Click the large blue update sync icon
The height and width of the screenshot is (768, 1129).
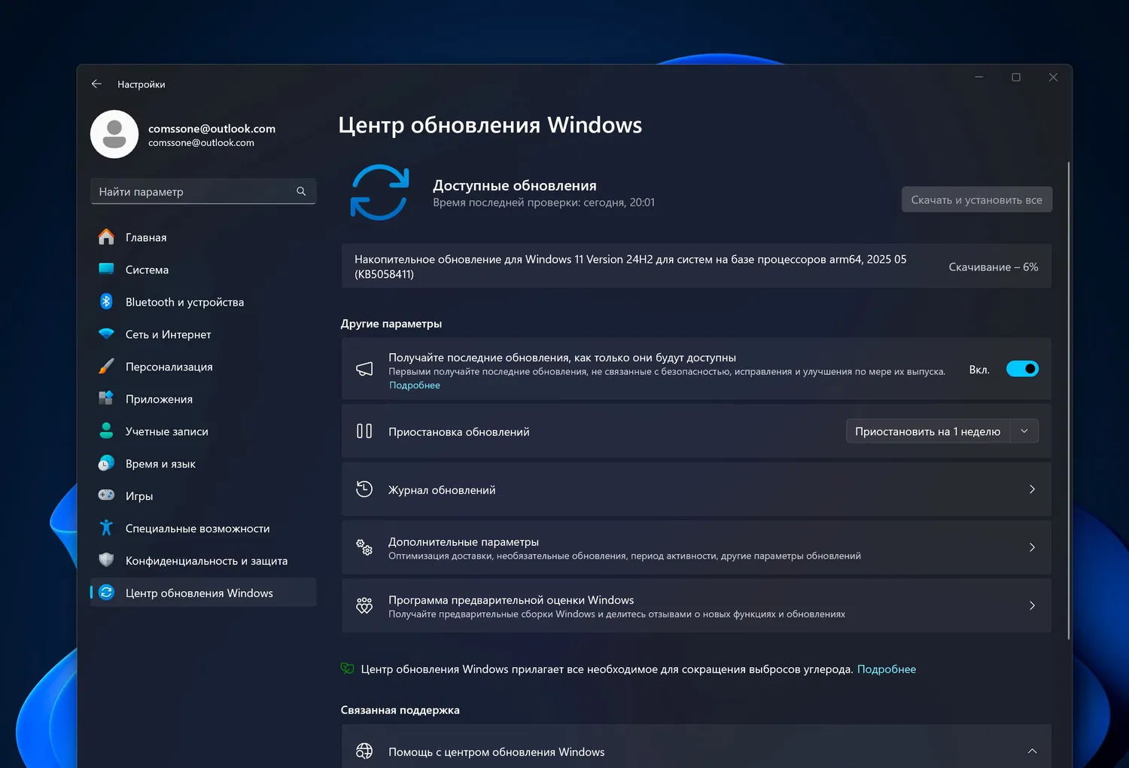click(379, 193)
